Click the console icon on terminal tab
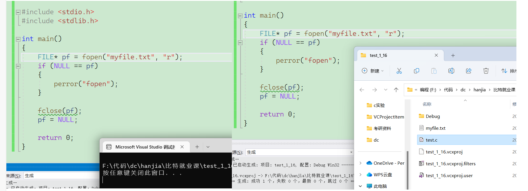Screen dimensions: 528x191 pyautogui.click(x=109, y=147)
